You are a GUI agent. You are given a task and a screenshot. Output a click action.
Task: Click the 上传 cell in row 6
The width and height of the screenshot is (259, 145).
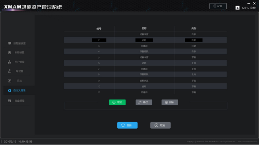pos(194,63)
